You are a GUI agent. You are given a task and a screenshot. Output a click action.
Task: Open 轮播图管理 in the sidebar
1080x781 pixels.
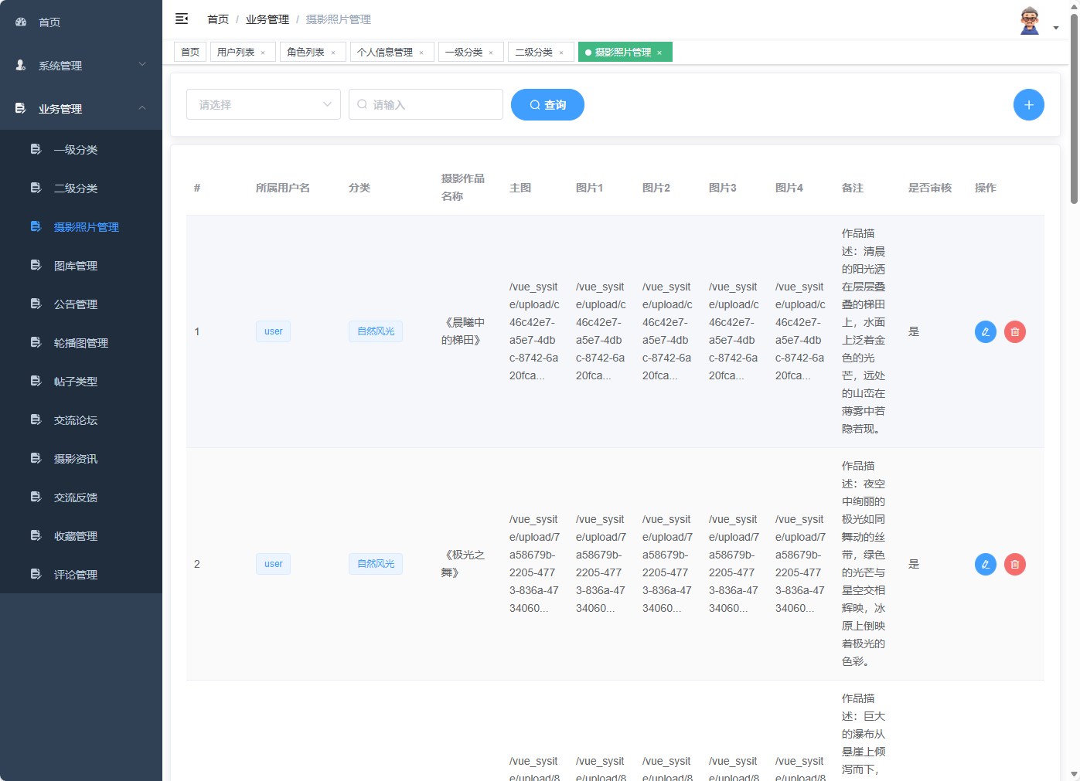tap(81, 343)
